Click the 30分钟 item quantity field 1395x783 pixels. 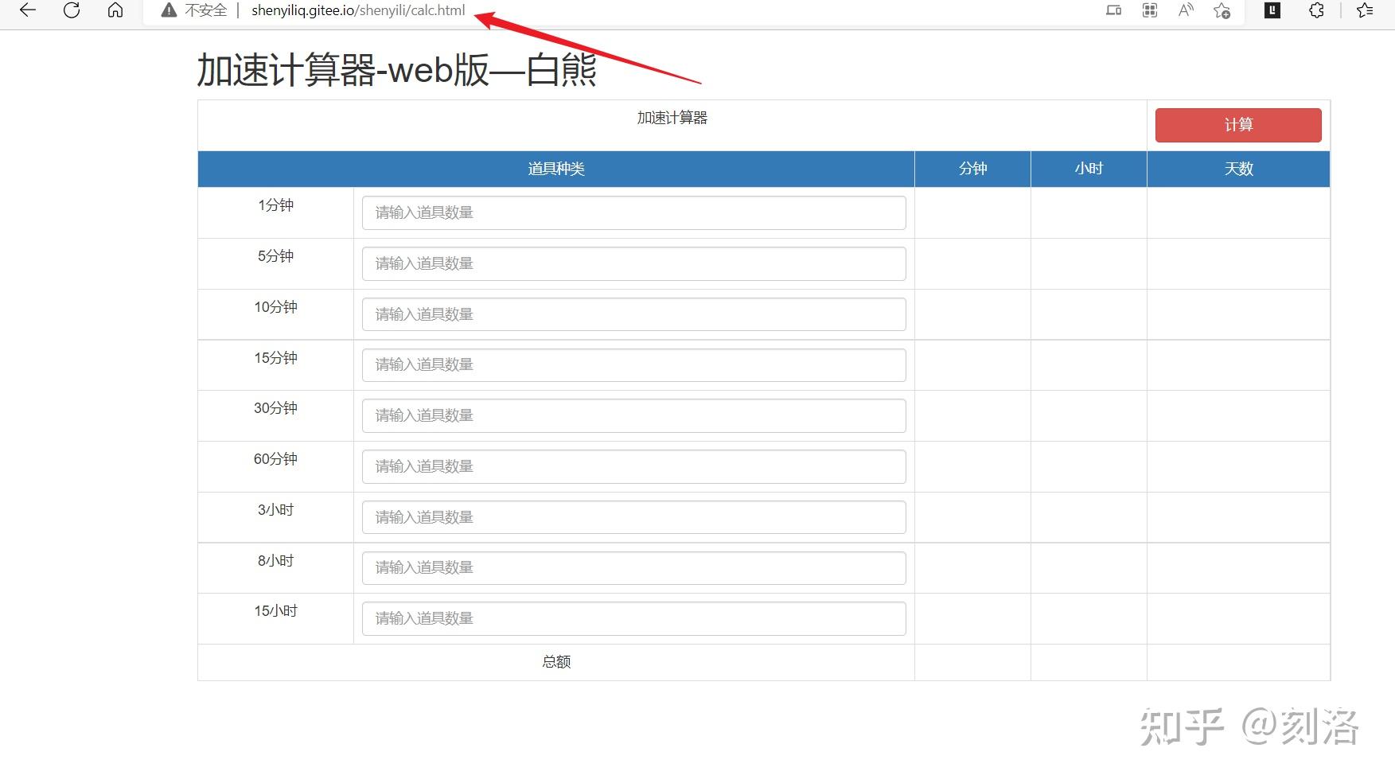[633, 415]
